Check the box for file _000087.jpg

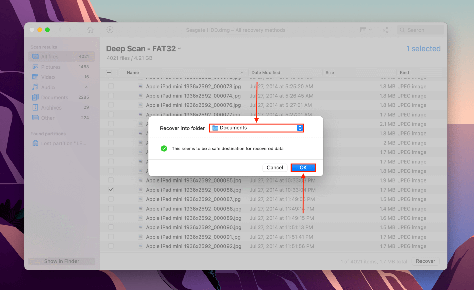pos(111,199)
